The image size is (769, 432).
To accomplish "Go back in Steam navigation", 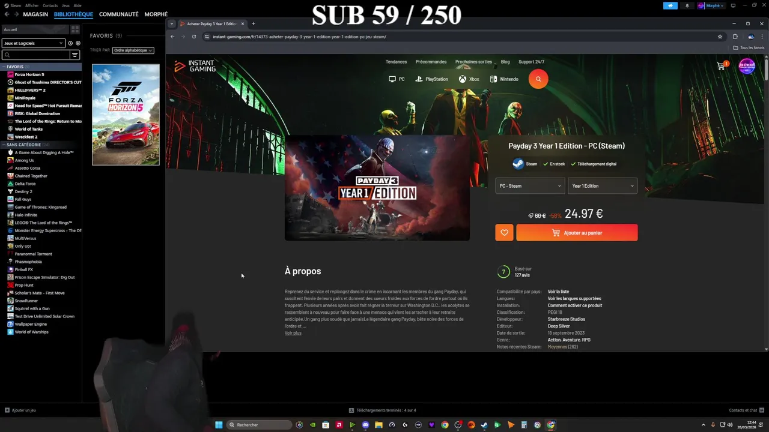I will point(7,14).
